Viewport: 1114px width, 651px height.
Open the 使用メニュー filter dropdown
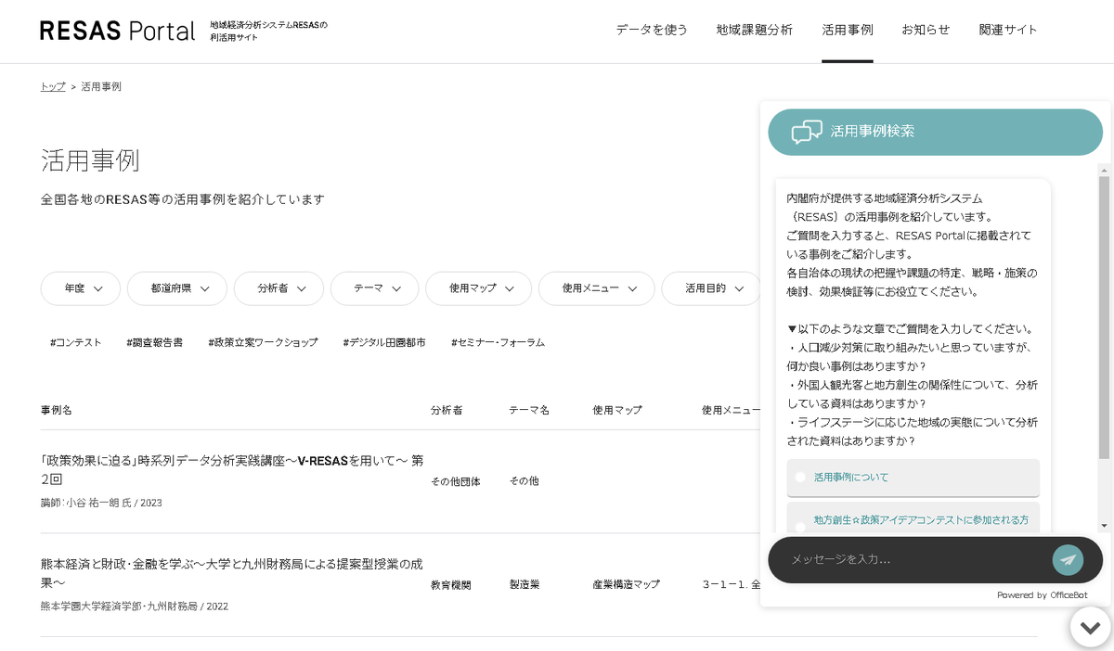[x=597, y=288]
